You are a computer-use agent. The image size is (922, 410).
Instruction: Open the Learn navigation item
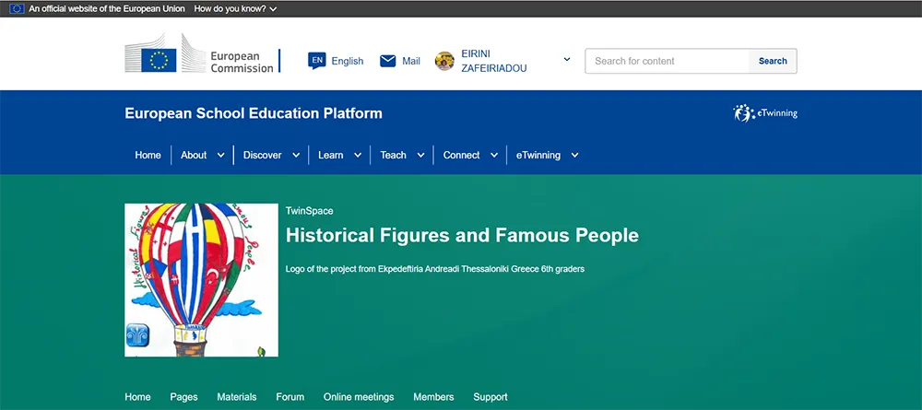click(x=330, y=155)
